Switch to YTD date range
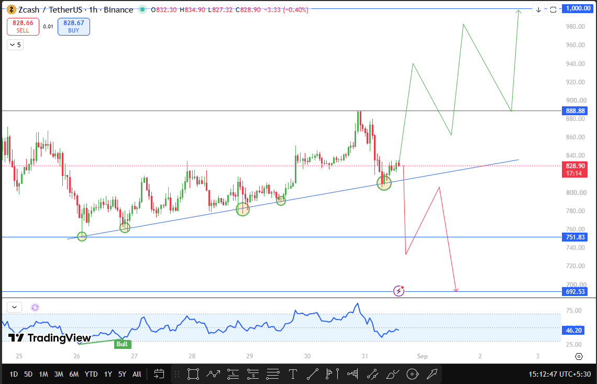 tap(91, 374)
